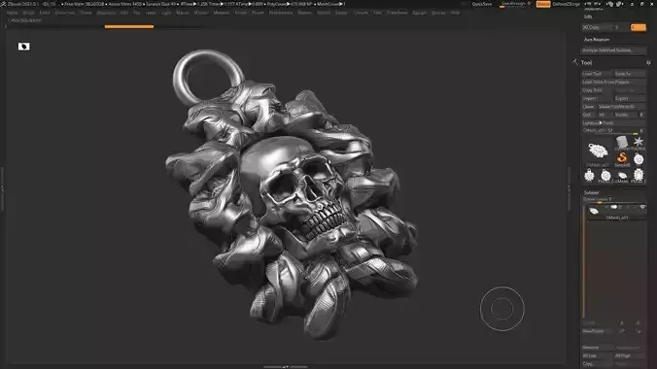Click the orange progress bar under menus

[x=129, y=27]
